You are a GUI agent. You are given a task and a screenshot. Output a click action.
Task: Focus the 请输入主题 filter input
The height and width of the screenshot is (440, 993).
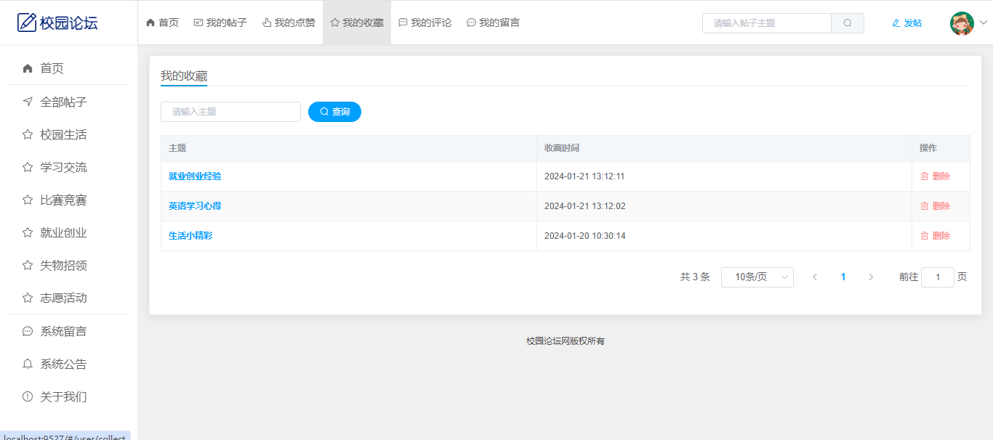230,112
